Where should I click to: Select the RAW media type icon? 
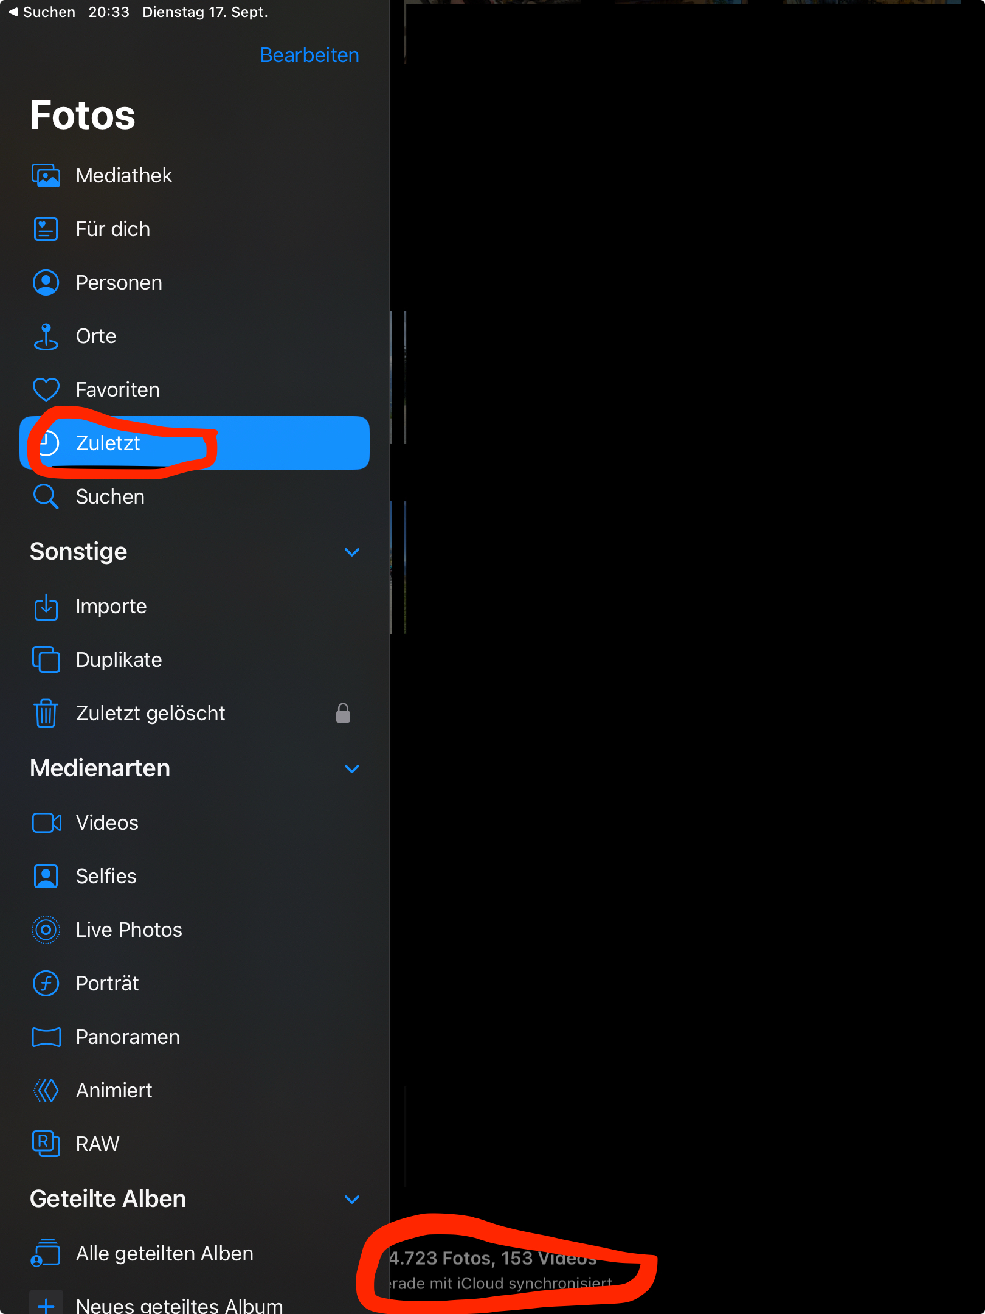coord(46,1144)
